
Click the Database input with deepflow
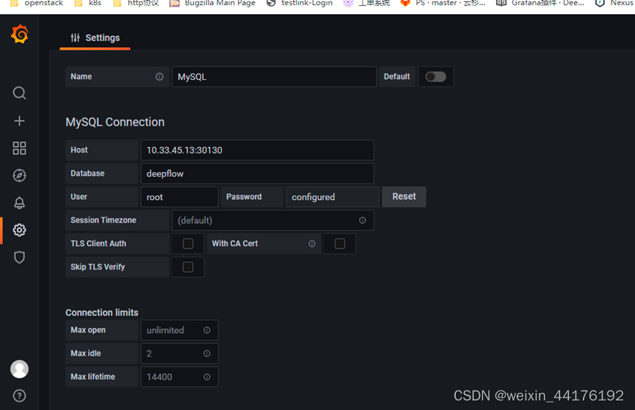pos(257,173)
